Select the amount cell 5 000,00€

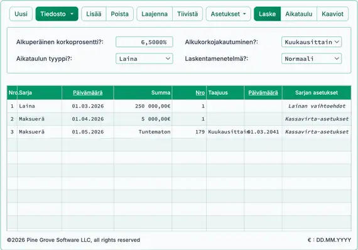(143, 119)
